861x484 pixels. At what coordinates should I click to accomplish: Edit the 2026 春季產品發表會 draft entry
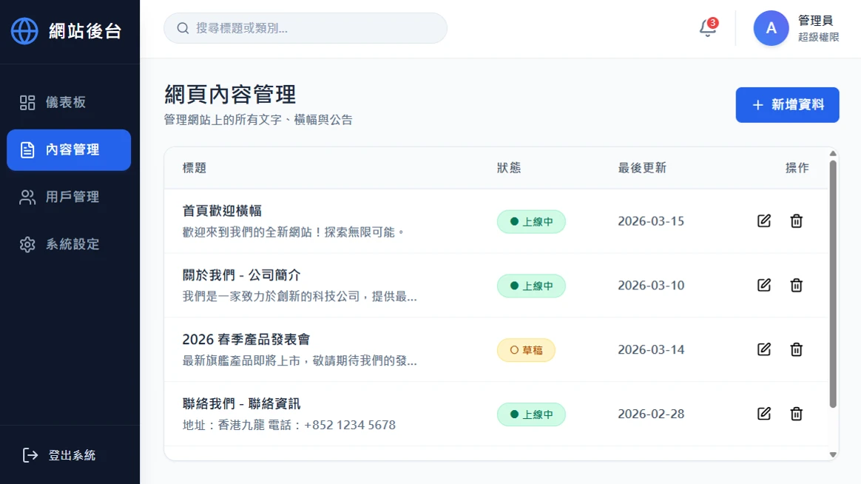click(764, 349)
